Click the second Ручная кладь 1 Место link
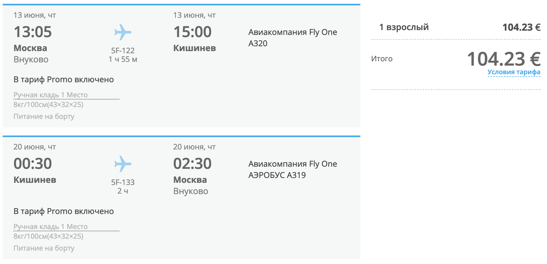The width and height of the screenshot is (547, 264). 51,227
